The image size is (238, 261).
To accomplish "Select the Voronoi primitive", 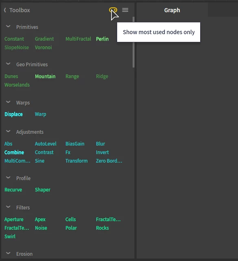I will tap(43, 48).
